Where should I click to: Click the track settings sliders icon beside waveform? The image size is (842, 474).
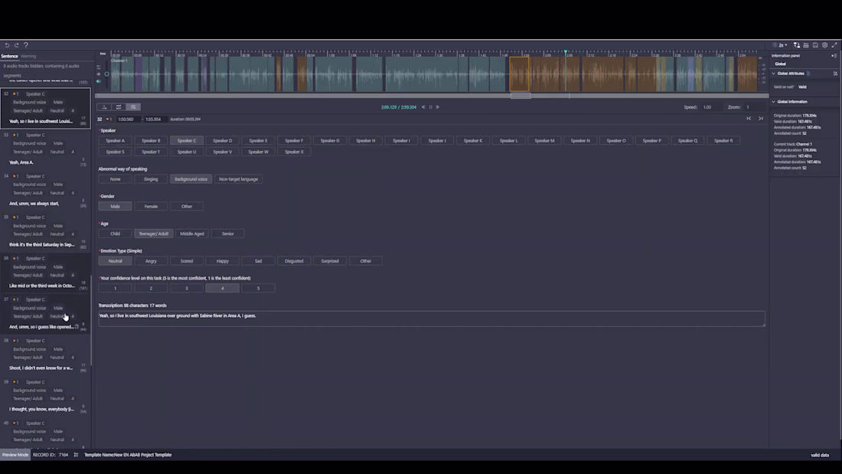(99, 67)
